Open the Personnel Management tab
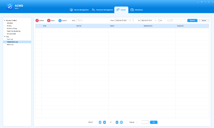 click(x=102, y=10)
